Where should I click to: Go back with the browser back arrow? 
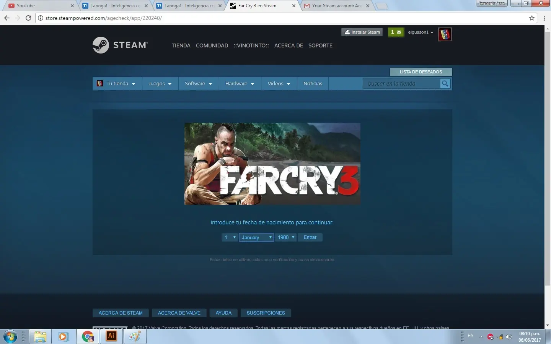click(x=7, y=18)
